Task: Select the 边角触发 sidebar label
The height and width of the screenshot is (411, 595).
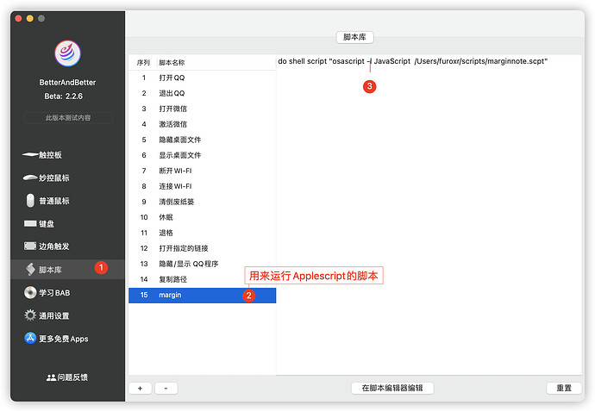Action: (54, 246)
